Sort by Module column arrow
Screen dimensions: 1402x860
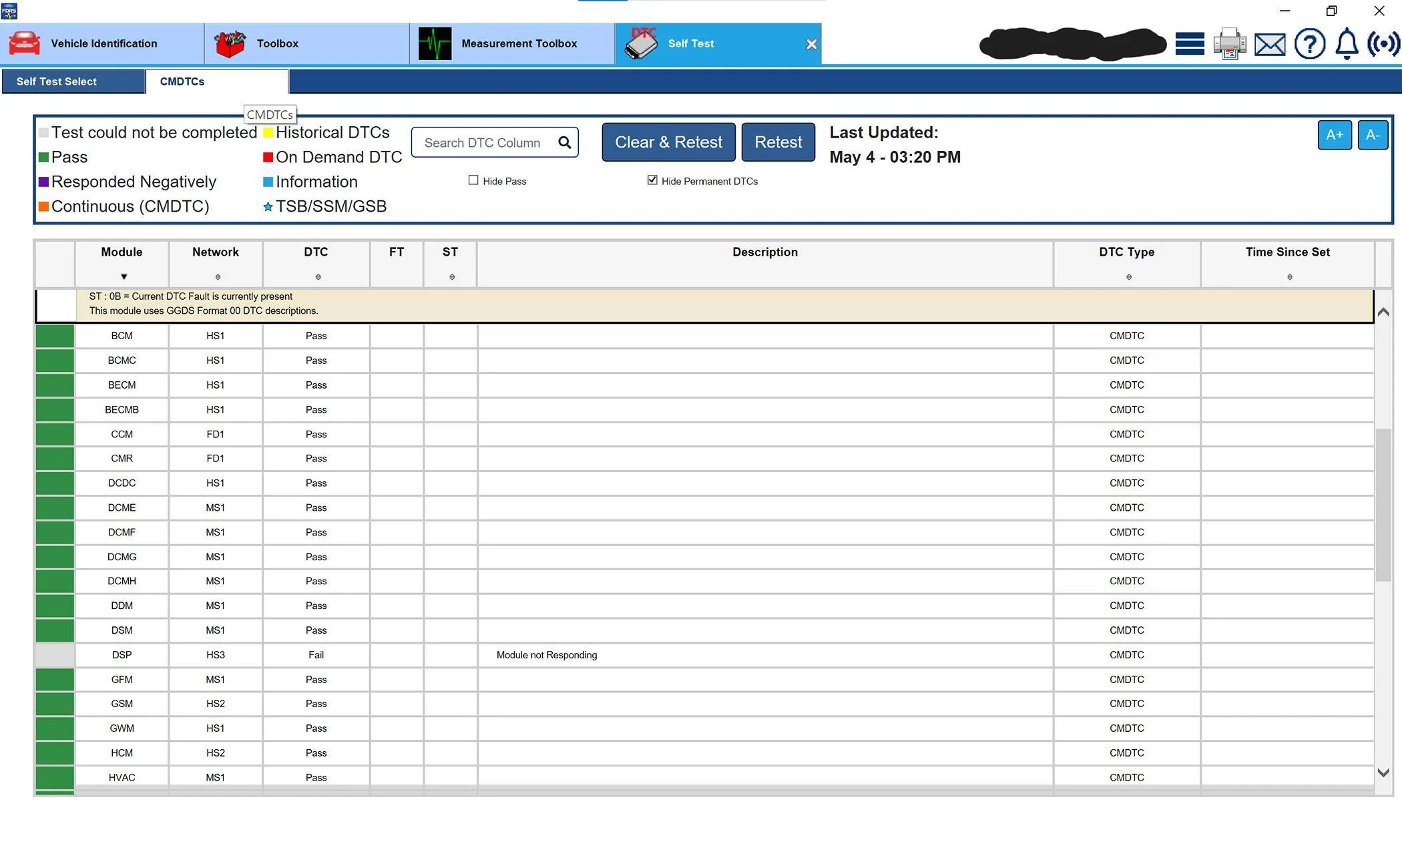pos(124,276)
